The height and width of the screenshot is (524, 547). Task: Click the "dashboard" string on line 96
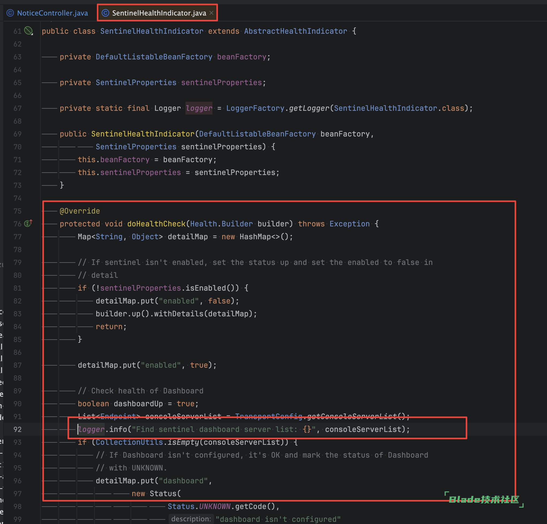point(183,480)
